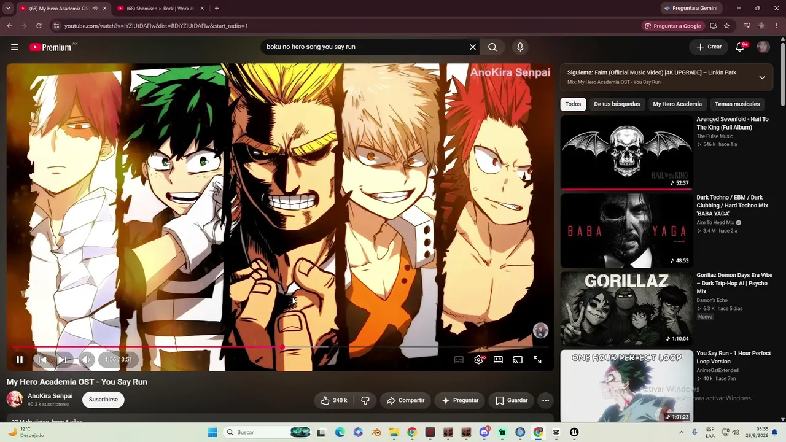Switch to the Shamisen × Rock browser tab
Viewport: 786px width, 442px height.
click(x=160, y=9)
